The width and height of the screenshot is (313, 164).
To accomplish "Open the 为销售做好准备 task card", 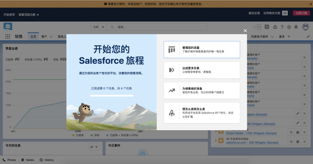I will (x=202, y=90).
